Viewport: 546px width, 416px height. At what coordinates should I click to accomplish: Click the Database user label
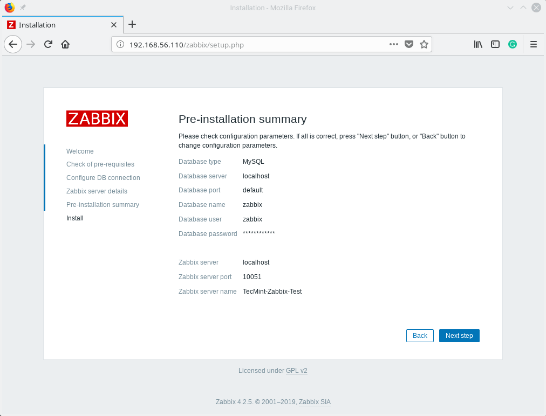click(x=200, y=219)
